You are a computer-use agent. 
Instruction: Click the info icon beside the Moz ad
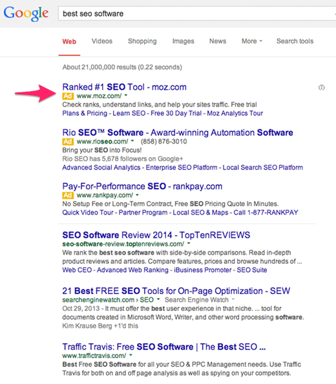click(x=322, y=87)
